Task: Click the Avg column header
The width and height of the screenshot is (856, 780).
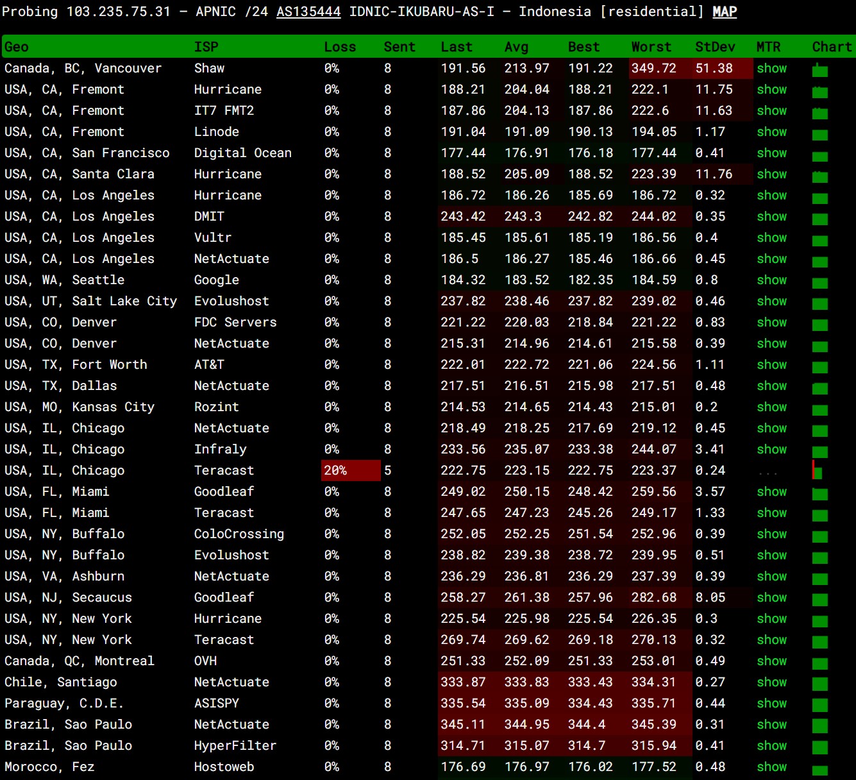Action: (x=516, y=47)
